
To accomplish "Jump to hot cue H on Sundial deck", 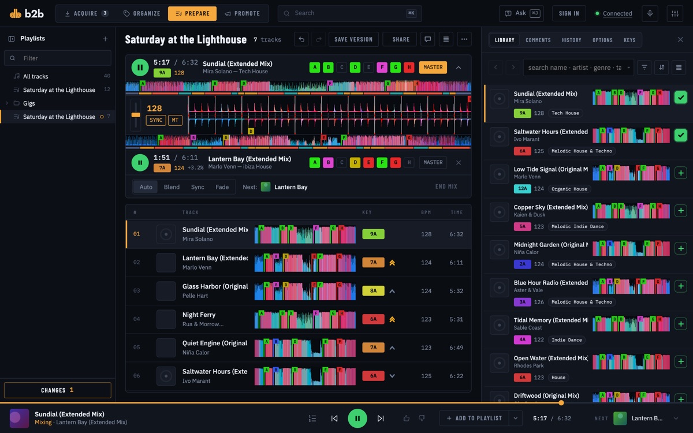I will click(409, 67).
